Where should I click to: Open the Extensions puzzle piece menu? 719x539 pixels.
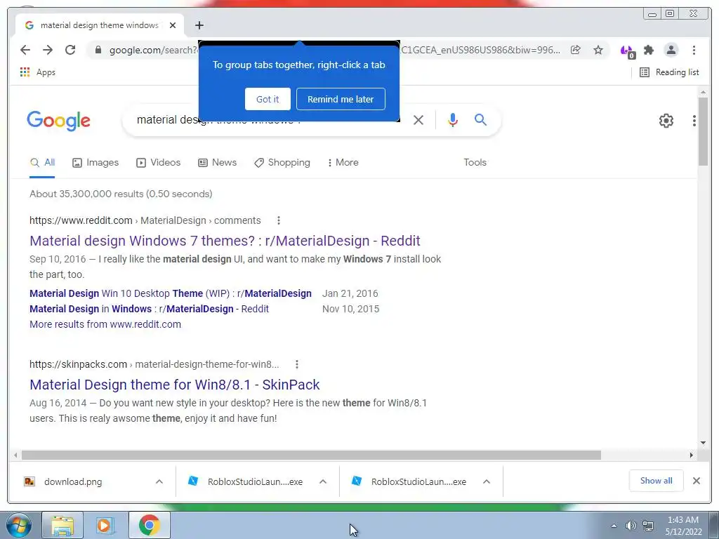(x=648, y=50)
